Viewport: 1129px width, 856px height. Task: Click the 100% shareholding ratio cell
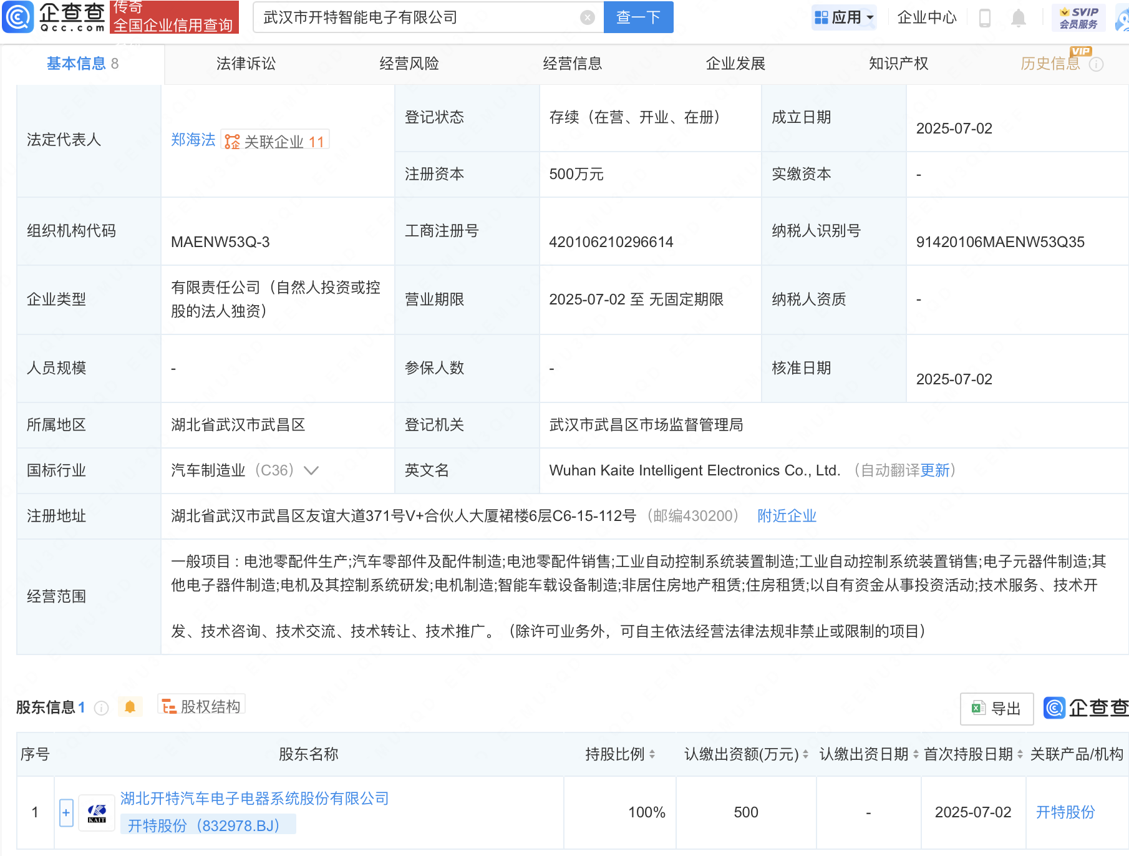coord(646,812)
